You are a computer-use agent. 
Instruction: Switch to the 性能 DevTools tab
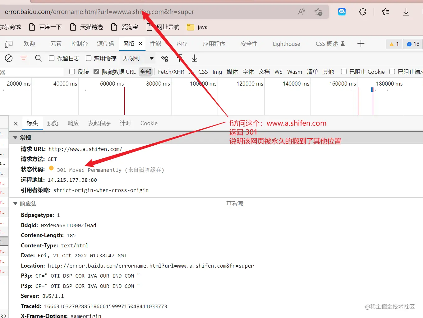pos(155,44)
